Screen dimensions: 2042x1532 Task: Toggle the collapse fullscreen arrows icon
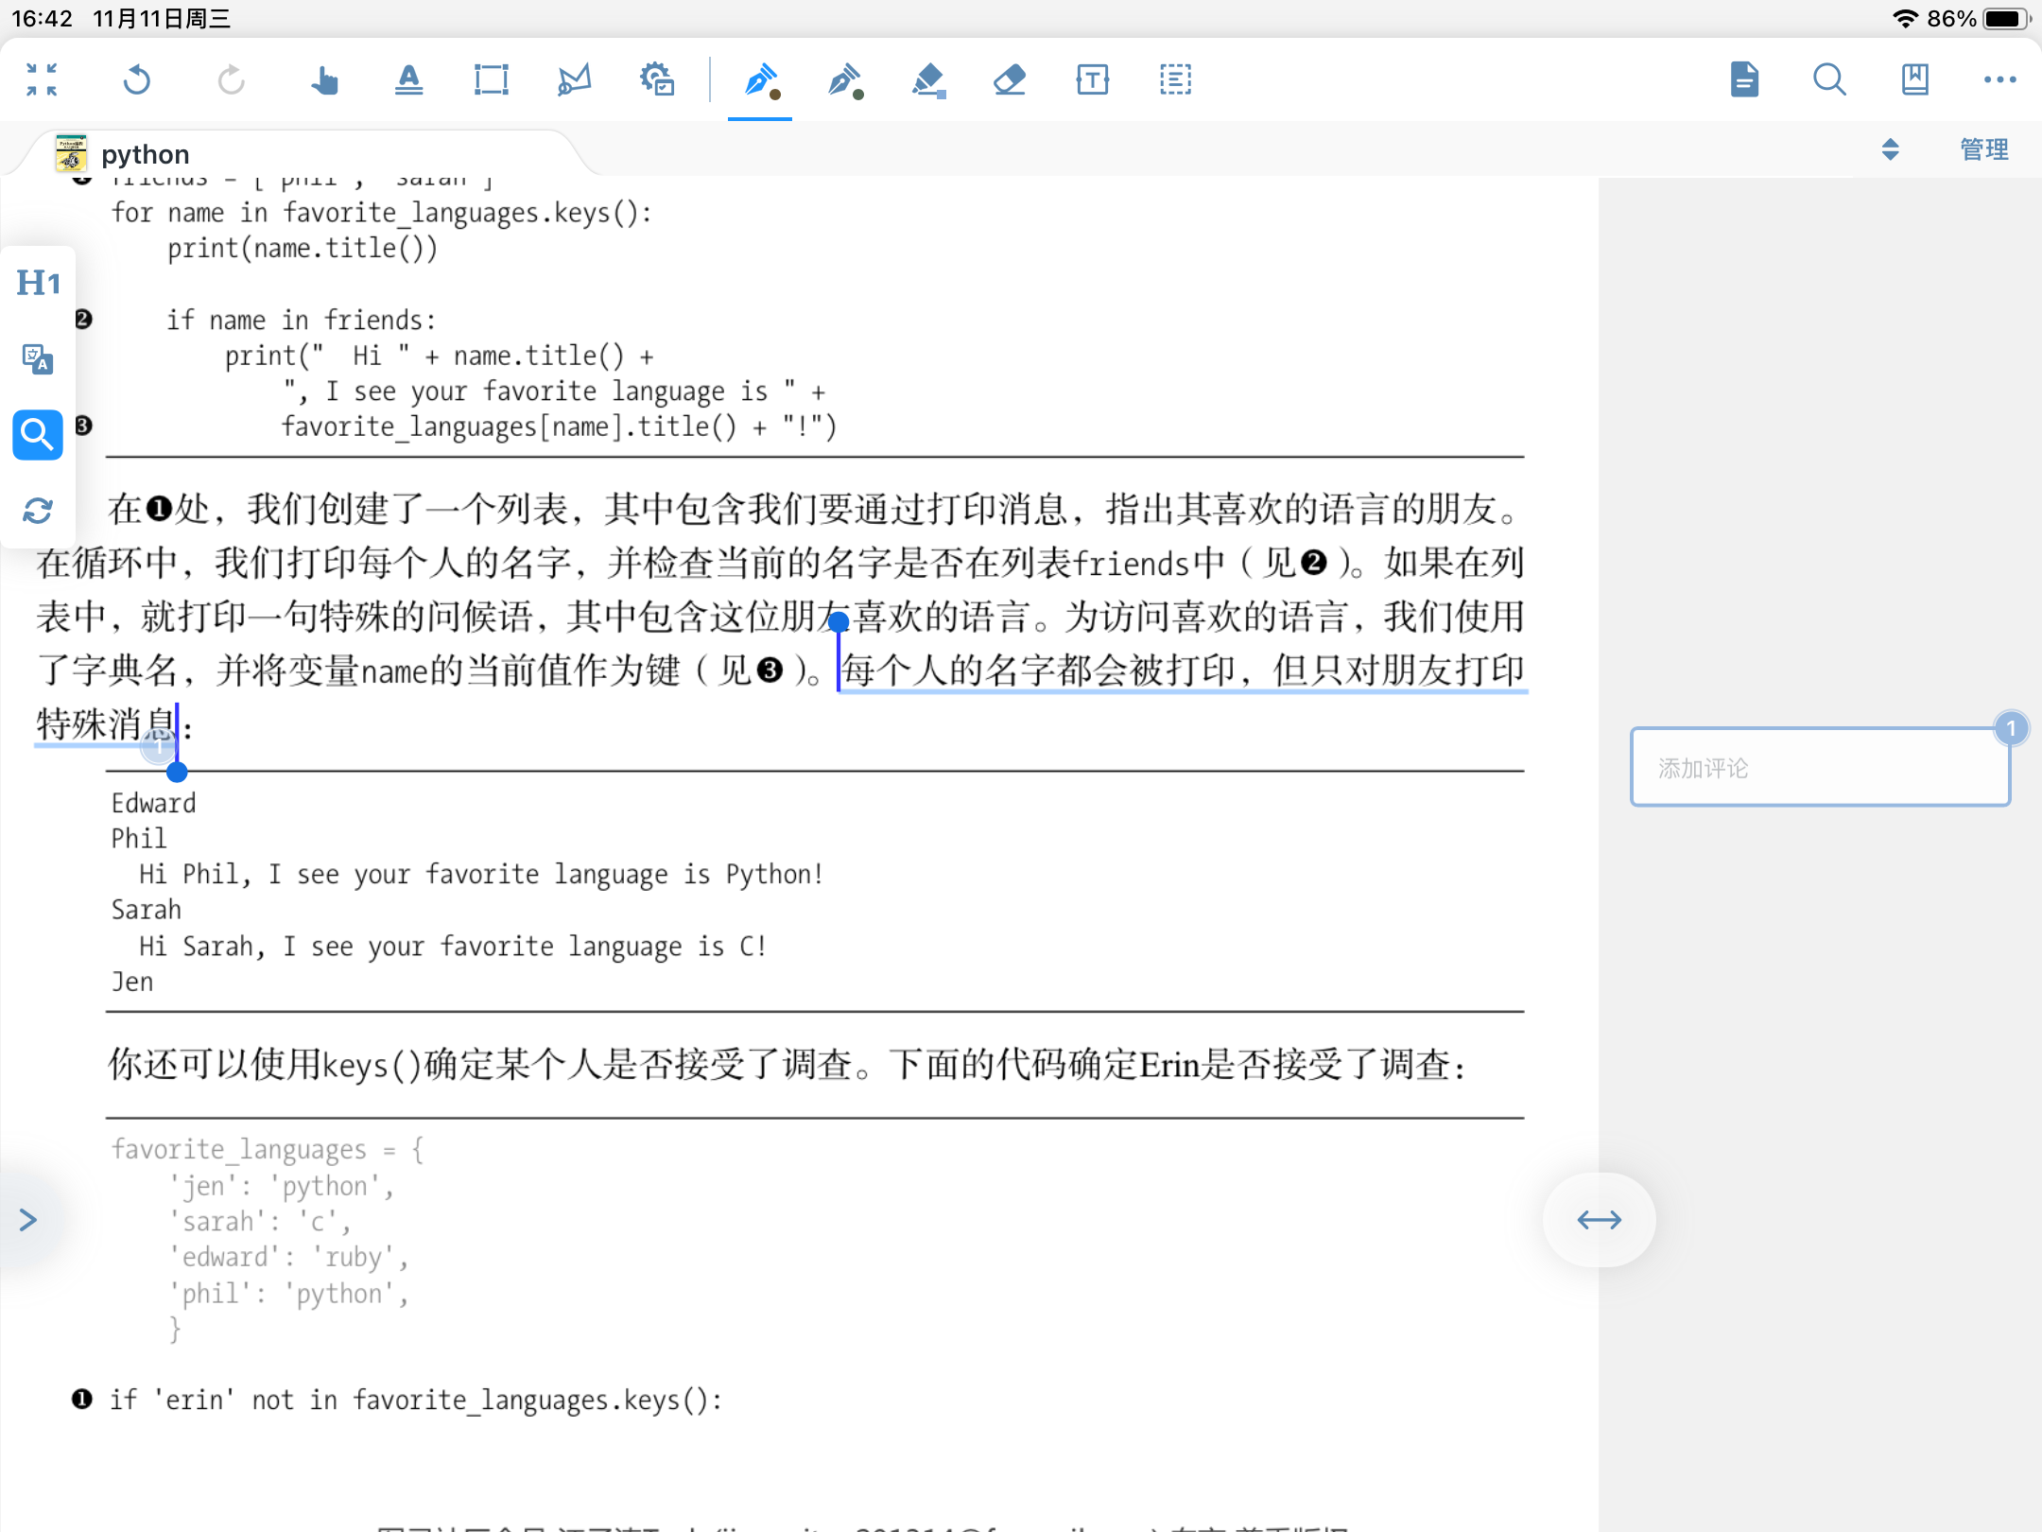click(42, 80)
